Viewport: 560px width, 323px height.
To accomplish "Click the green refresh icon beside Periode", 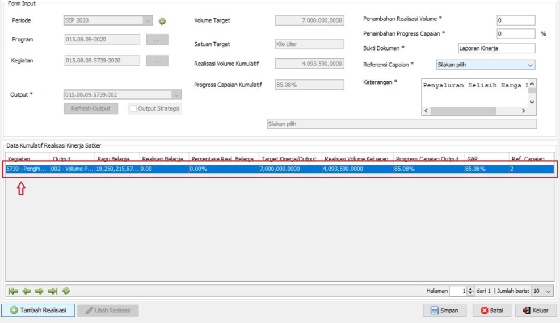I will point(162,21).
